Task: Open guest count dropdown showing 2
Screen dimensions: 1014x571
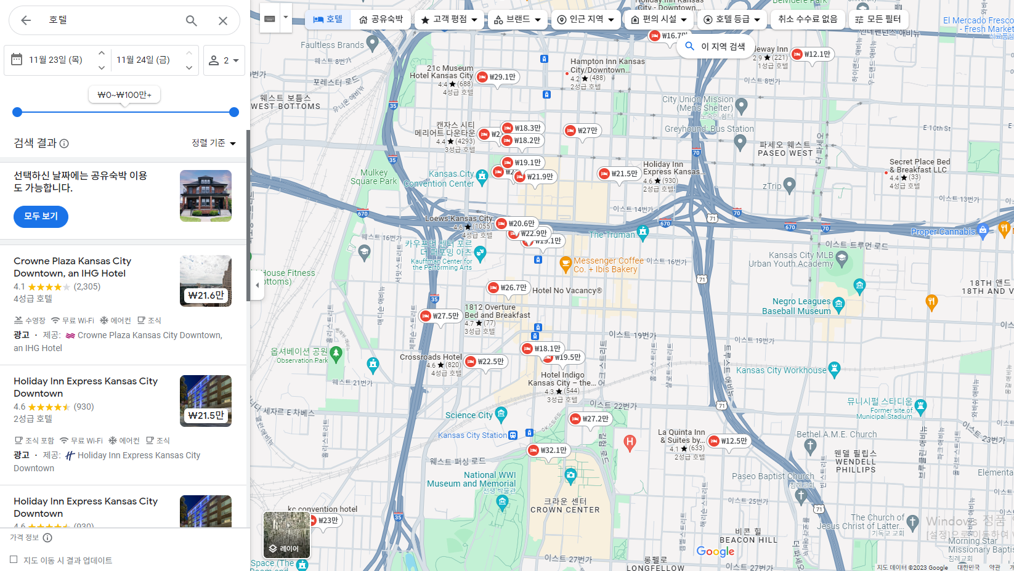Action: (224, 60)
